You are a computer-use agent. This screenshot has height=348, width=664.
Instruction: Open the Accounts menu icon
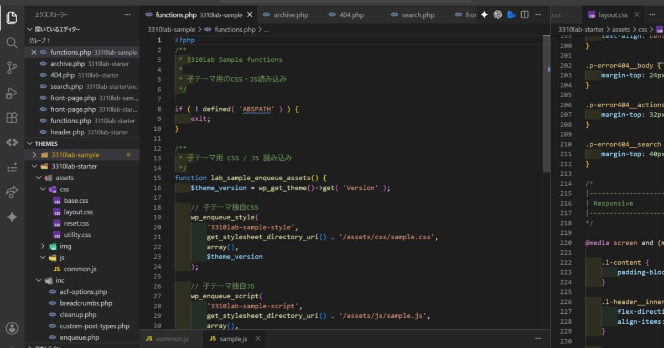click(12, 329)
